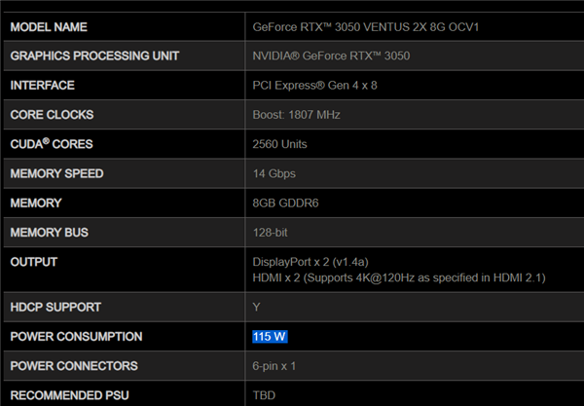Click the HDCP SUPPORT label
The height and width of the screenshot is (406, 584).
click(x=55, y=308)
